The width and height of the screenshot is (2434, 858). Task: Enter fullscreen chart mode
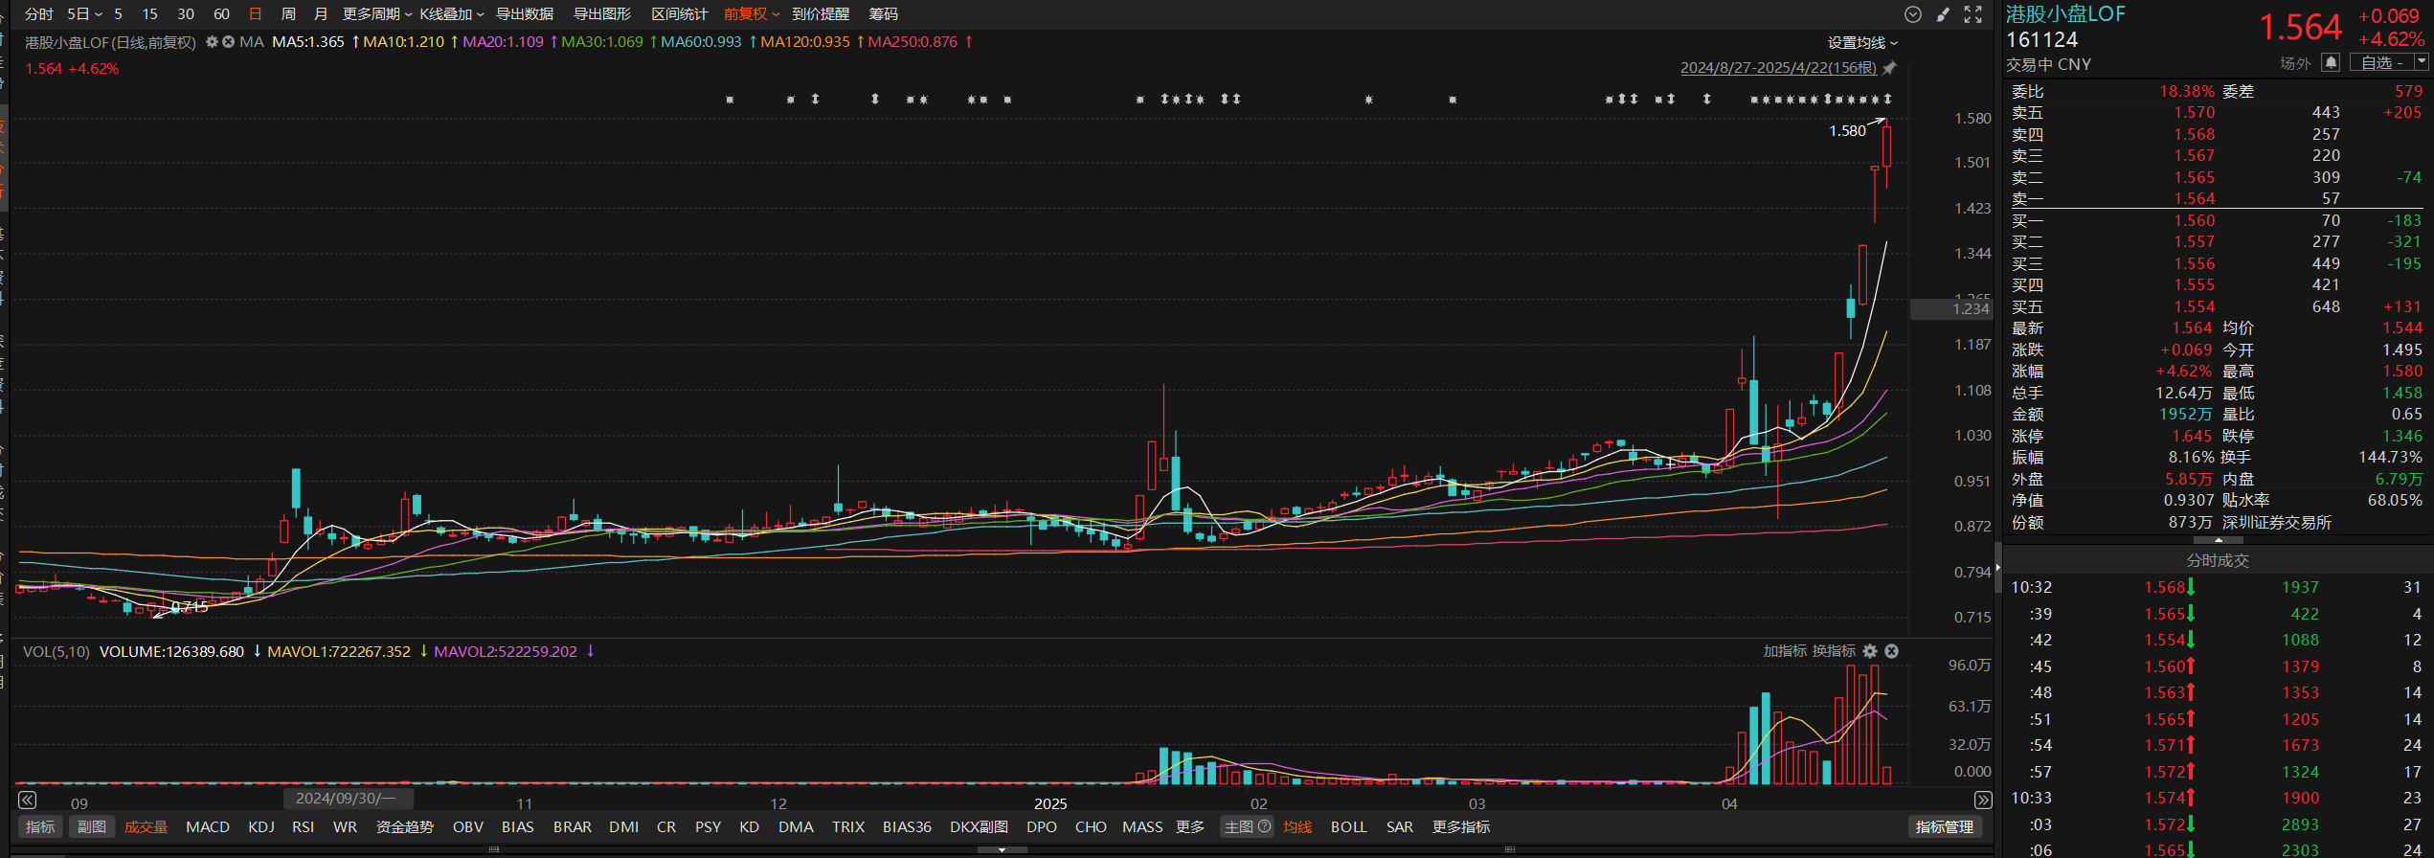pos(1973,14)
